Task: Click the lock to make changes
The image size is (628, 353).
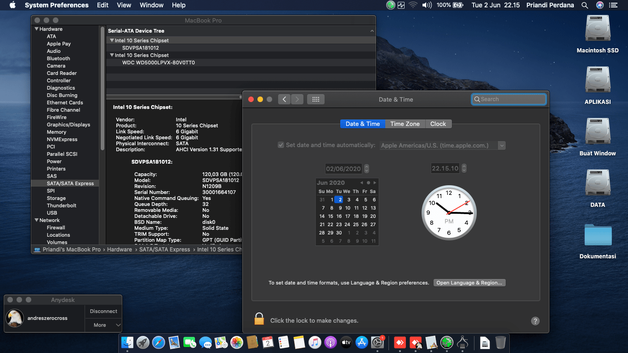Action: tap(259, 319)
